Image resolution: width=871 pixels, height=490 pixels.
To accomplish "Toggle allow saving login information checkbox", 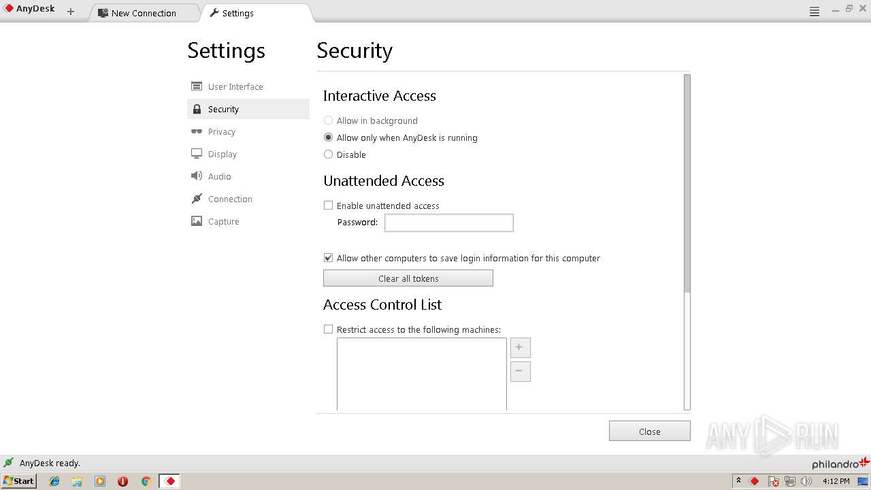I will point(328,258).
